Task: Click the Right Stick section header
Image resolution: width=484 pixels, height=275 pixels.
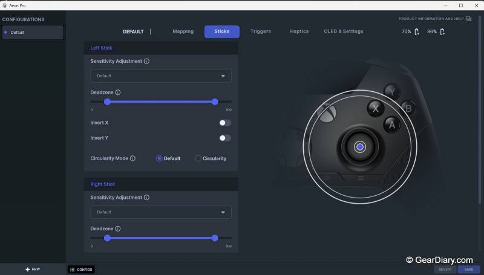Action: (x=161, y=184)
